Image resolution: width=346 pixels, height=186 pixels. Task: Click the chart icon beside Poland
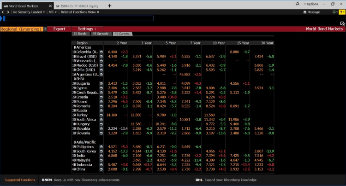(x=101, y=101)
